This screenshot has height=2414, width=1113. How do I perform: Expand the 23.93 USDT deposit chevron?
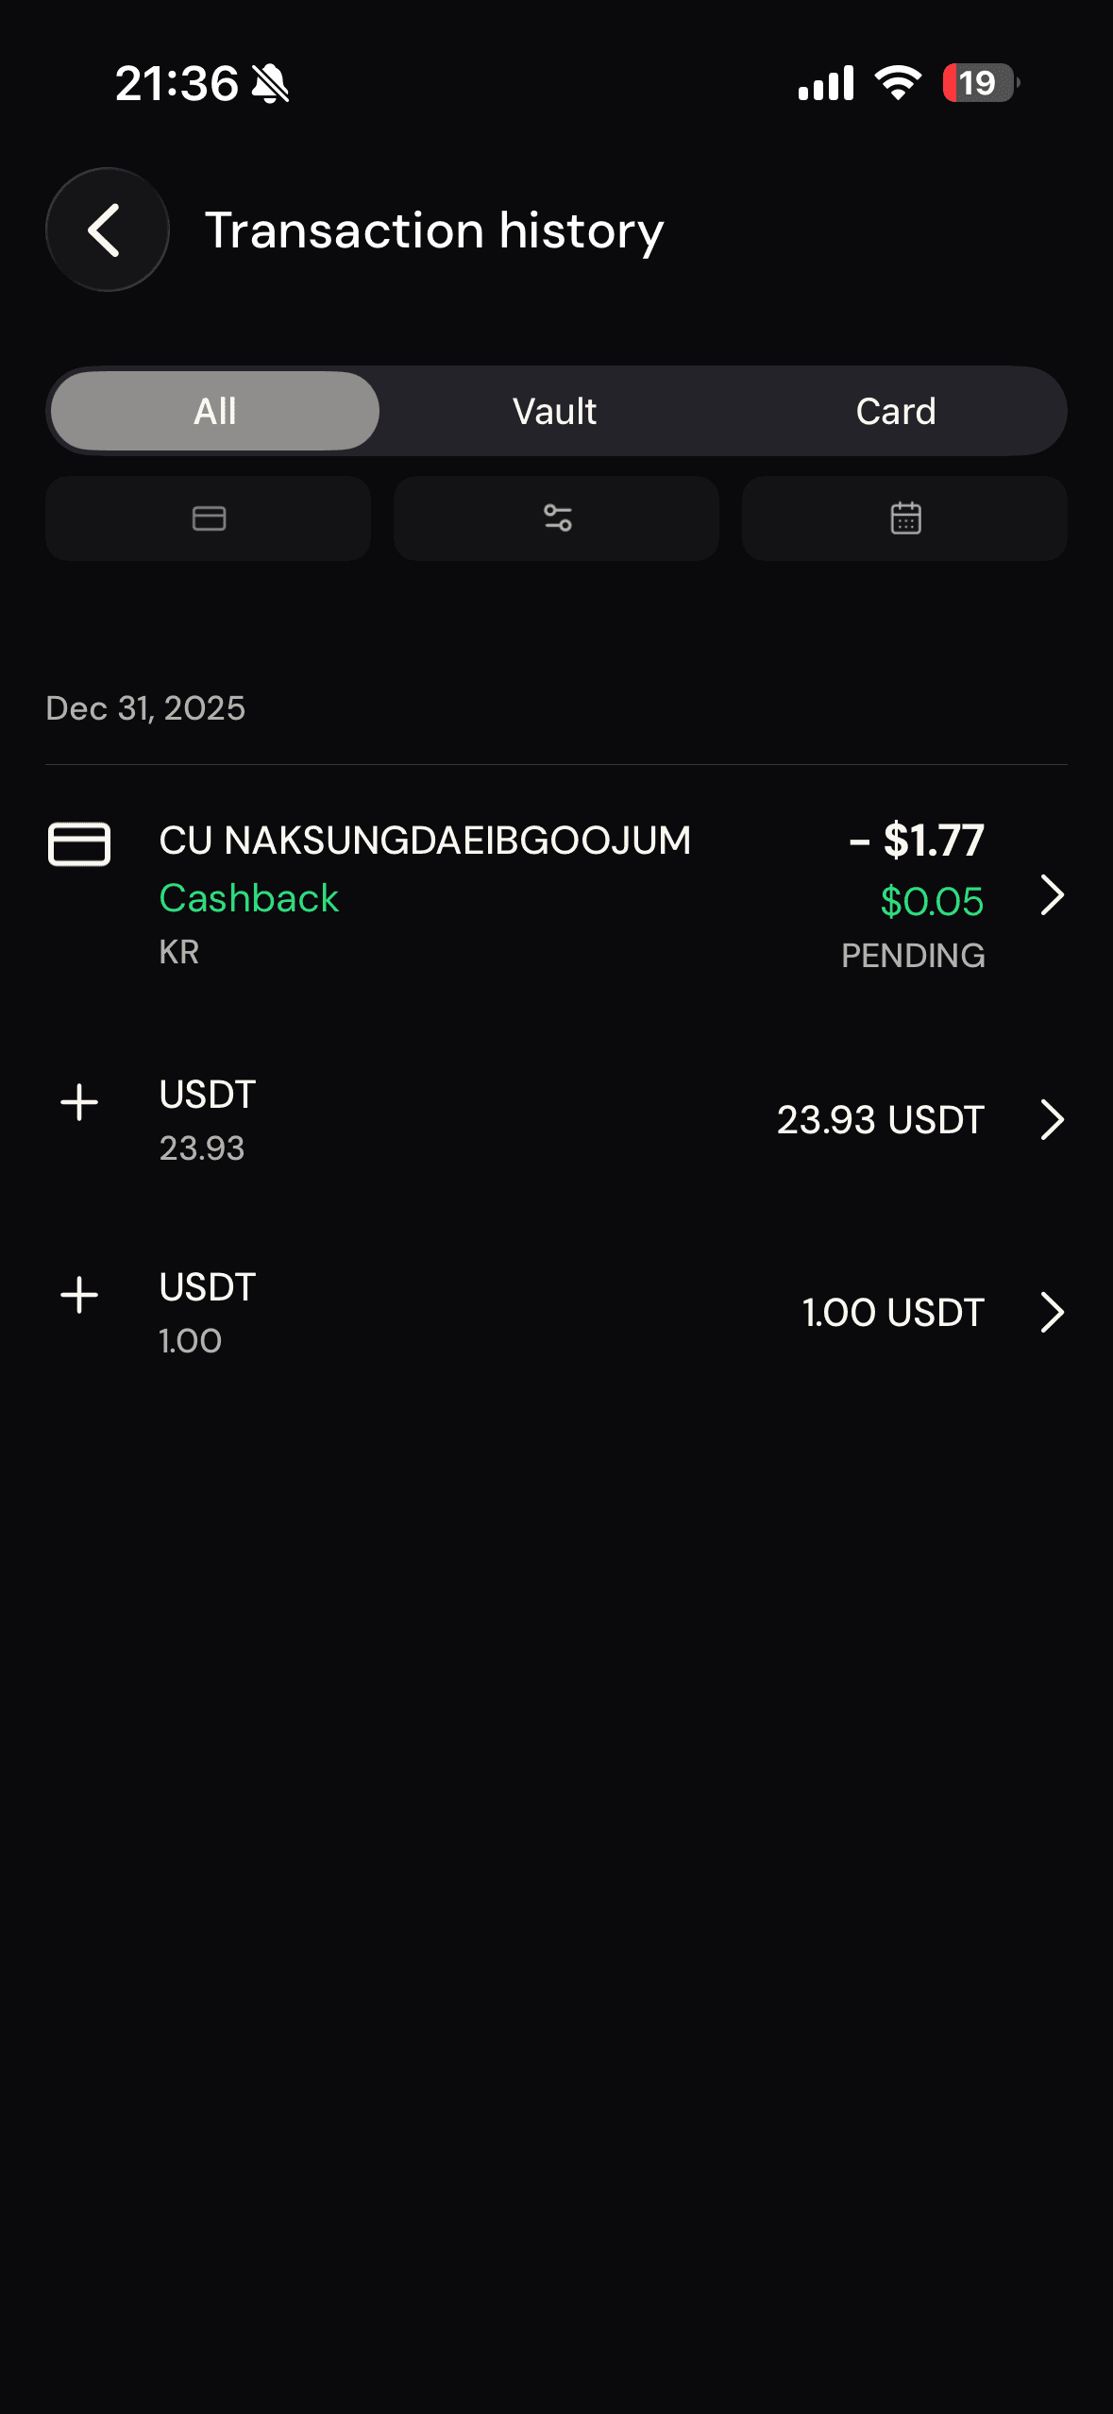1052,1120
